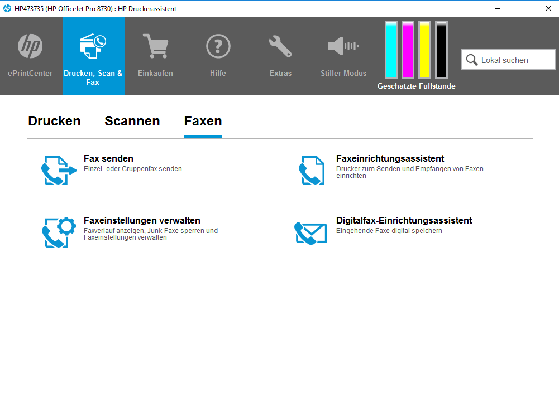Minimize the HP Druckerassistent window
Viewport: 559px width, 412px height.
(498, 8)
